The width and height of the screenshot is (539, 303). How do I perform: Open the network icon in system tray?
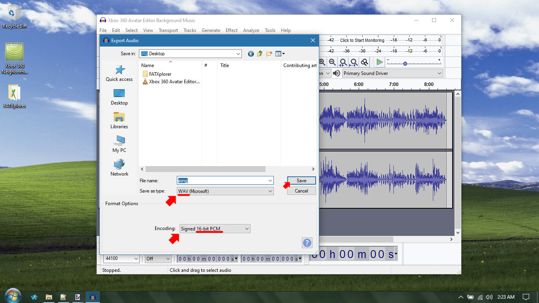click(480, 297)
